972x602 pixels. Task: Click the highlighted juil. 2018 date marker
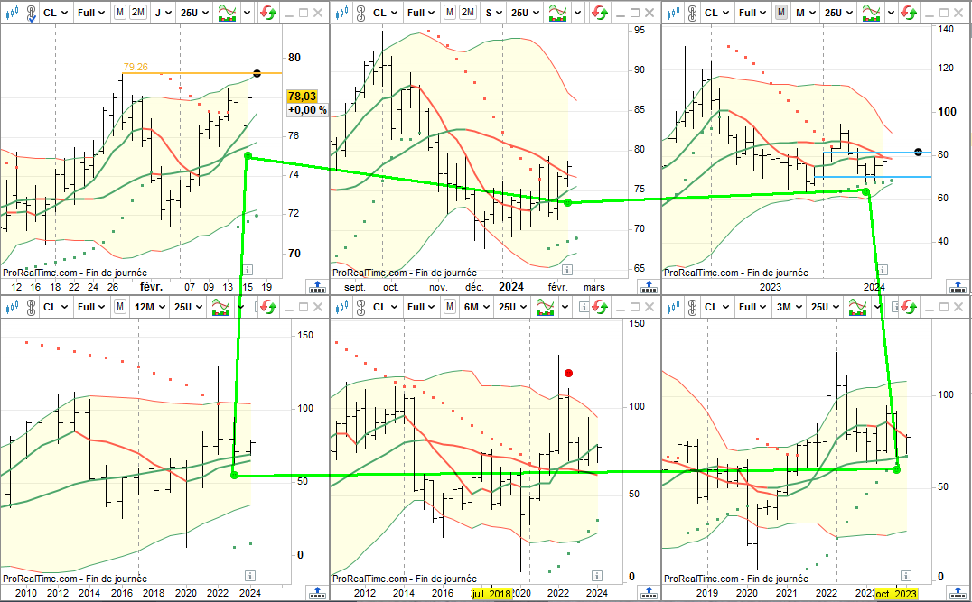pyautogui.click(x=491, y=593)
